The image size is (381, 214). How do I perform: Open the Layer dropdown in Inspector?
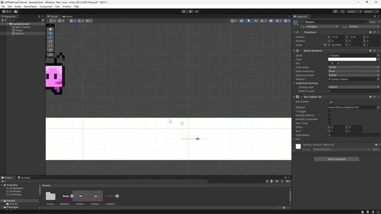[364, 26]
